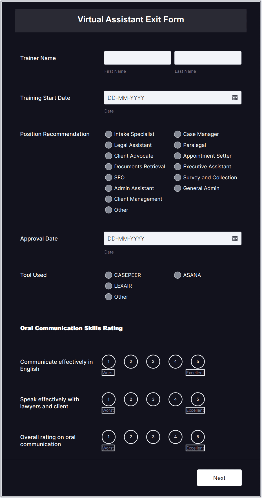Select Executive Assistant position

point(177,167)
